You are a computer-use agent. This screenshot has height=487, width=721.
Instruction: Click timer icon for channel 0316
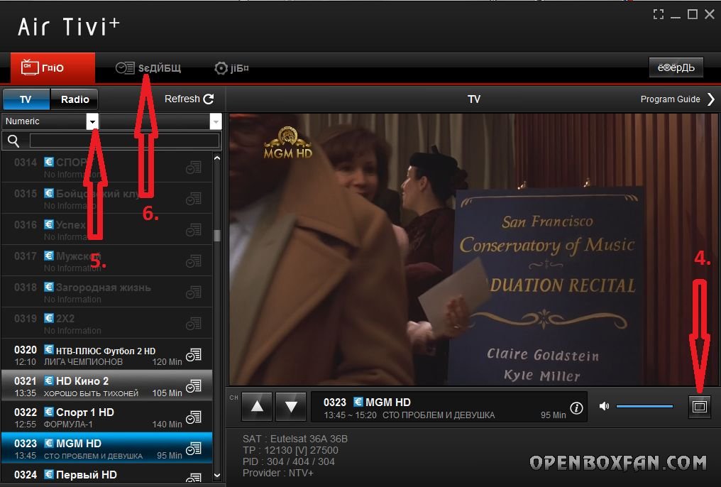(x=194, y=229)
